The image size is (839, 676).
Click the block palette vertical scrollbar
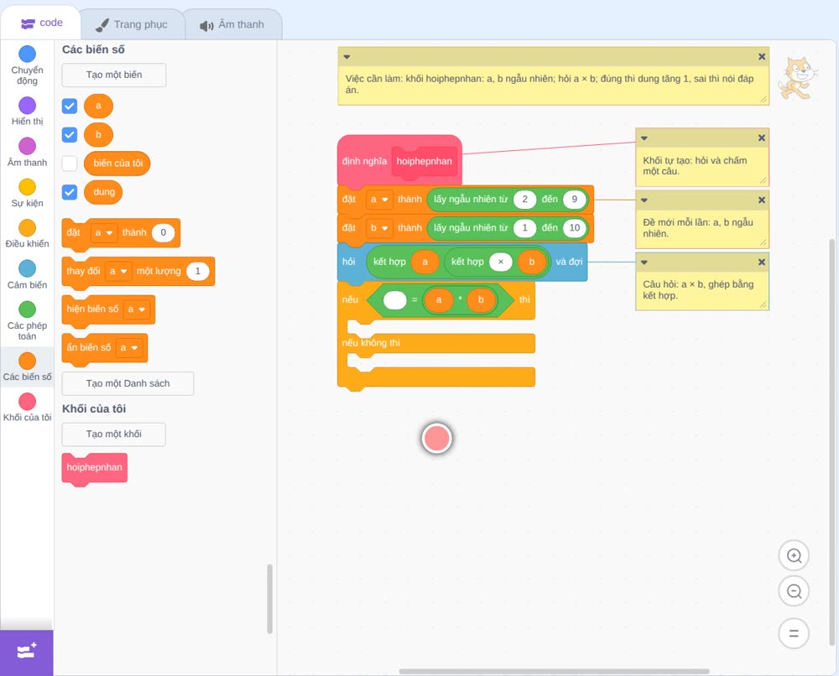(269, 599)
